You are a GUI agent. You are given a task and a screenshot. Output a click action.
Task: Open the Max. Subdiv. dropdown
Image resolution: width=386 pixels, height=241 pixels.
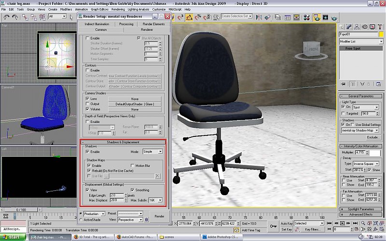tap(155, 200)
